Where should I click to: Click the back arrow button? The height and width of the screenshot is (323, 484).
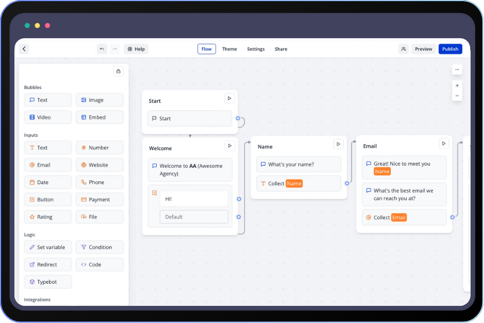tap(24, 49)
